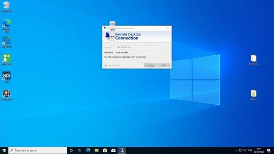Launch Microsoft Edge from the desktop shortcut
274x154 pixels.
click(6, 26)
